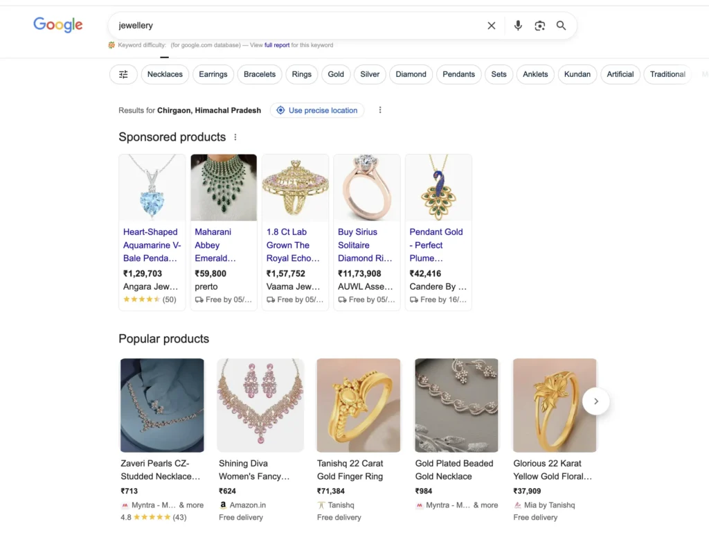Click the Google search magnifying glass icon

(561, 26)
